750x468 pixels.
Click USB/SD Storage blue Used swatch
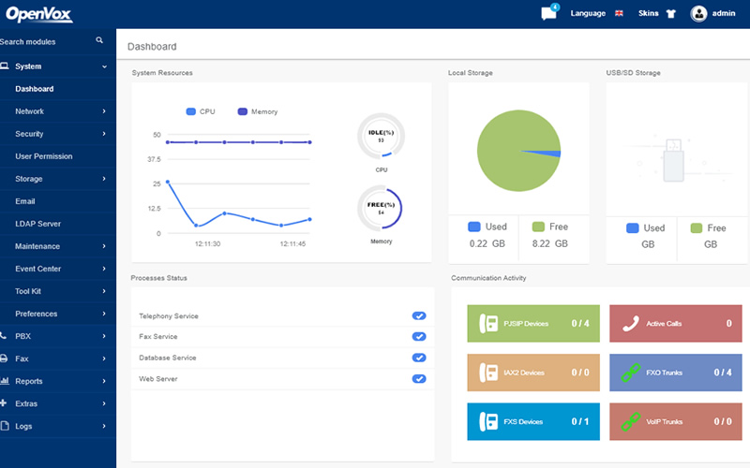tap(632, 227)
